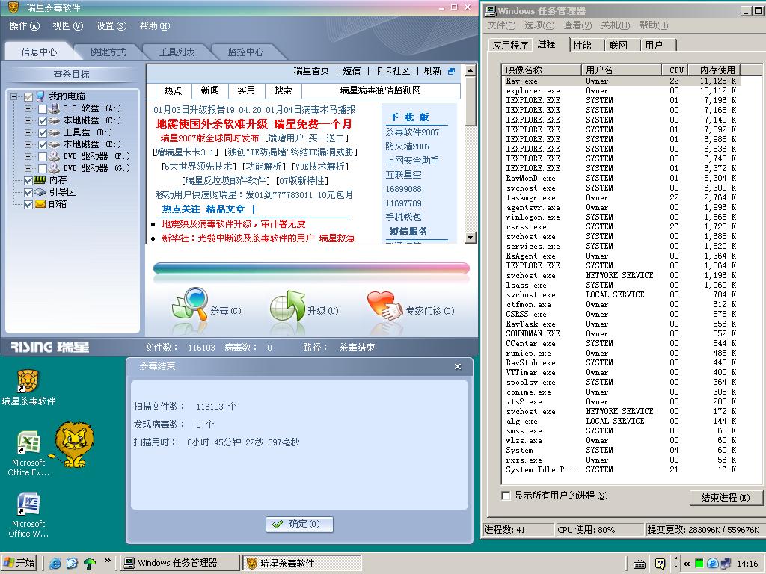This screenshot has height=574, width=766.
Task: Open 瑞星杀毒软件 desktop shortcut icon
Action: (28, 382)
